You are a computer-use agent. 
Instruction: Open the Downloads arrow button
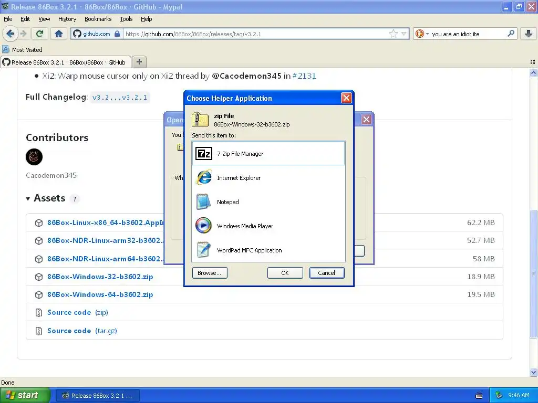[x=528, y=34]
